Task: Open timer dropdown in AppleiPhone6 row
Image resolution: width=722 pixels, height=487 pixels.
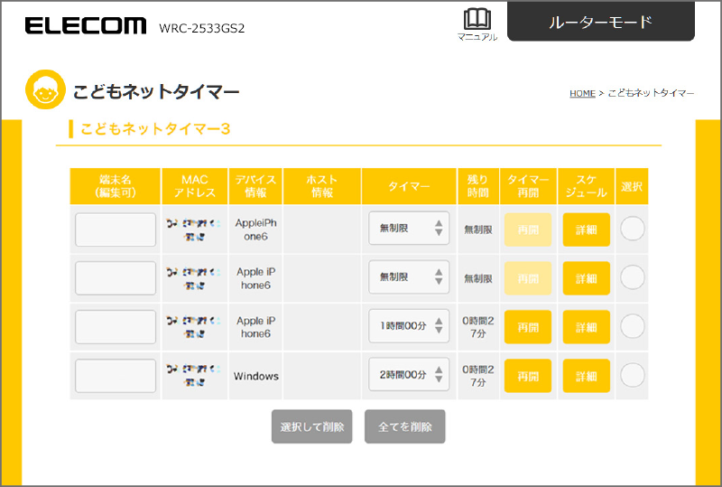Action: [409, 229]
